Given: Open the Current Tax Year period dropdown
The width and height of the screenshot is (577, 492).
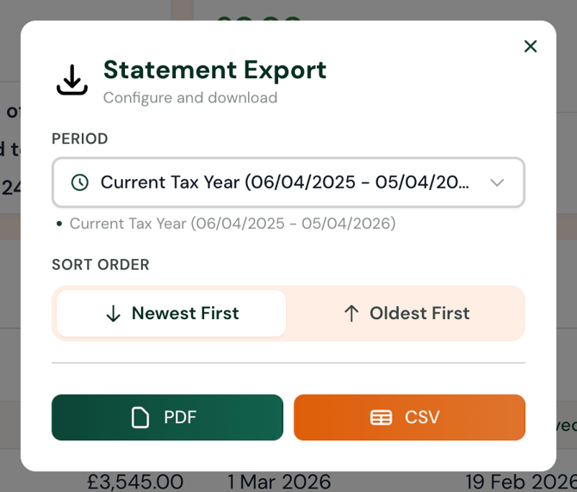Looking at the screenshot, I should [284, 182].
